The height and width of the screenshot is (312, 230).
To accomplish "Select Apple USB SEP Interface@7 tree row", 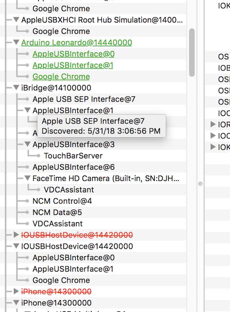I will [x=84, y=99].
